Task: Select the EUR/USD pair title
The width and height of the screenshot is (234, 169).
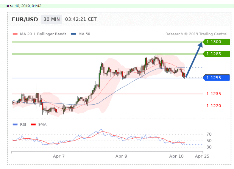Action: point(25,19)
